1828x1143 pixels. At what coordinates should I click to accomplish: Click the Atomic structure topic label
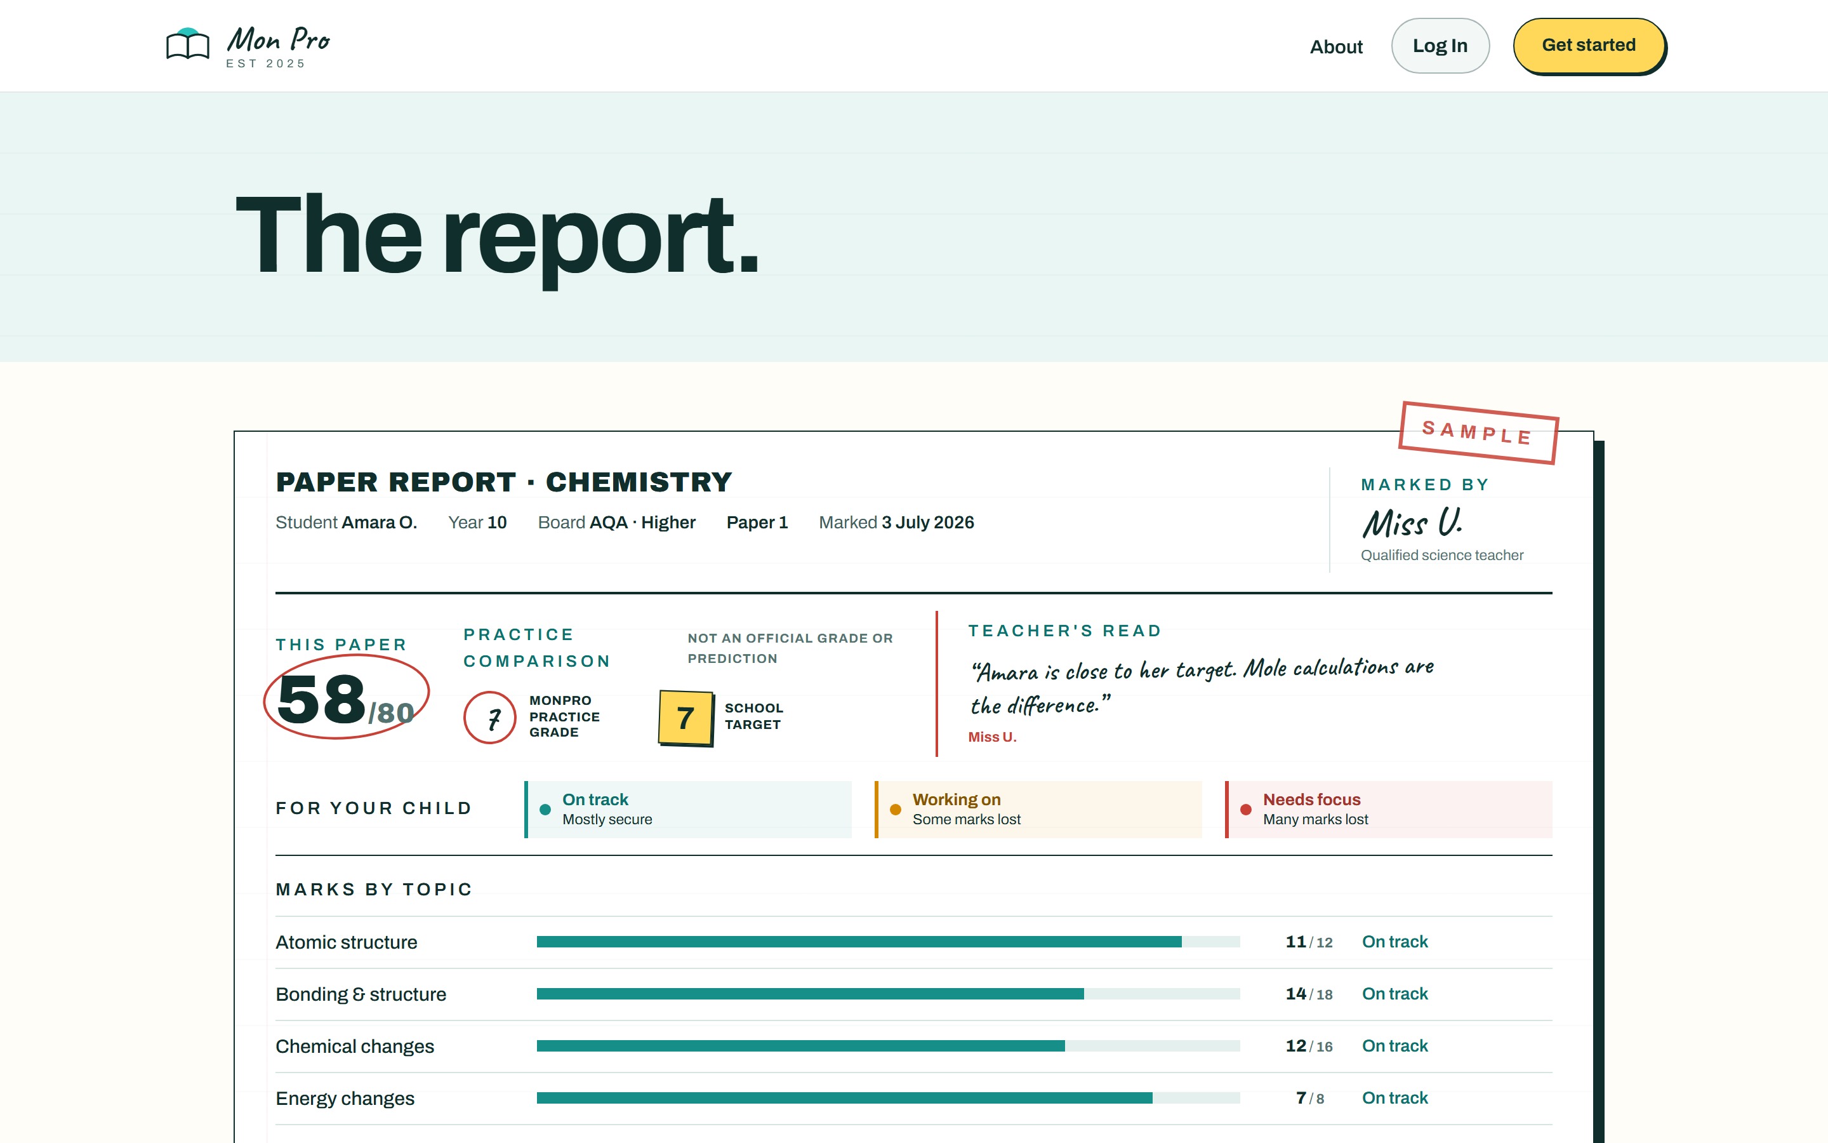(x=346, y=942)
